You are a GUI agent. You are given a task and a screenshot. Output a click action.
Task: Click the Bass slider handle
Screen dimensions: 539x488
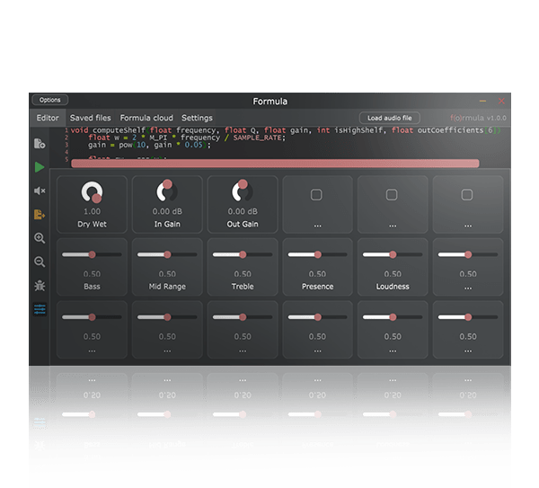pyautogui.click(x=93, y=255)
